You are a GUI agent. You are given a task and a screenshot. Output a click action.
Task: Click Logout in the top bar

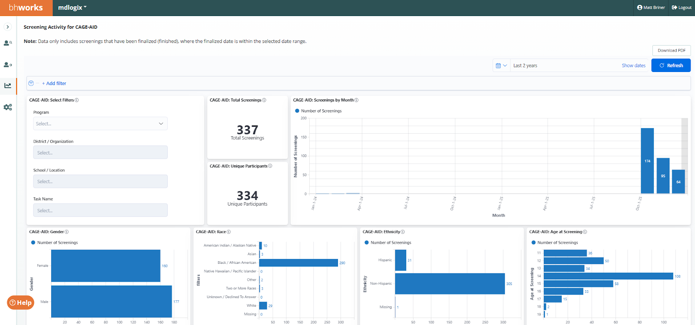[x=682, y=7]
